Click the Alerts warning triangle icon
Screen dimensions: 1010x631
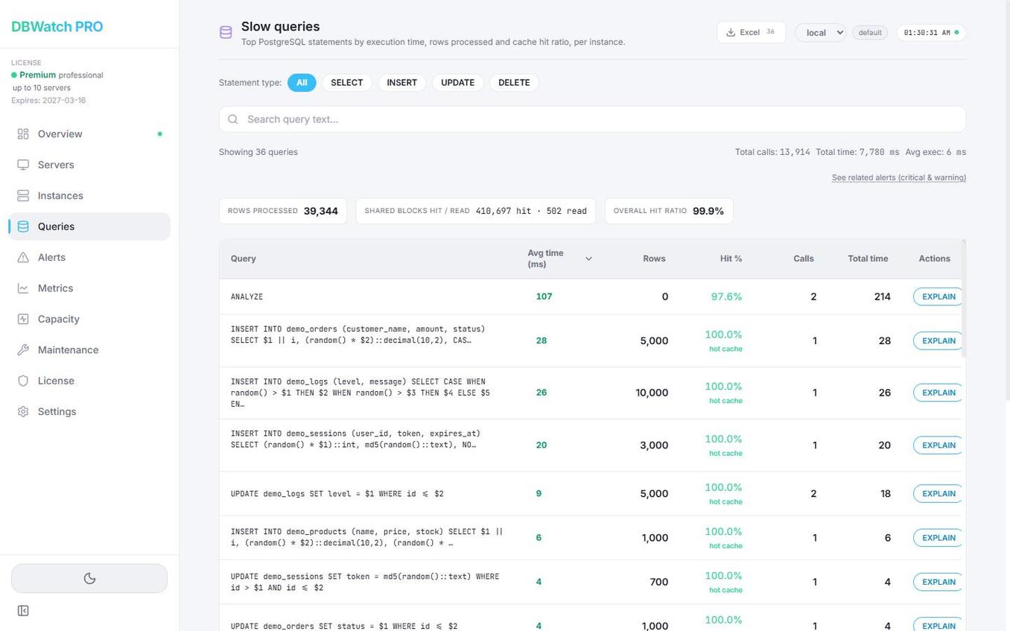click(x=23, y=257)
